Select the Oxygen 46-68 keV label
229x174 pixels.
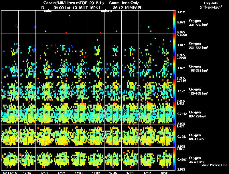pyautogui.click(x=197, y=160)
